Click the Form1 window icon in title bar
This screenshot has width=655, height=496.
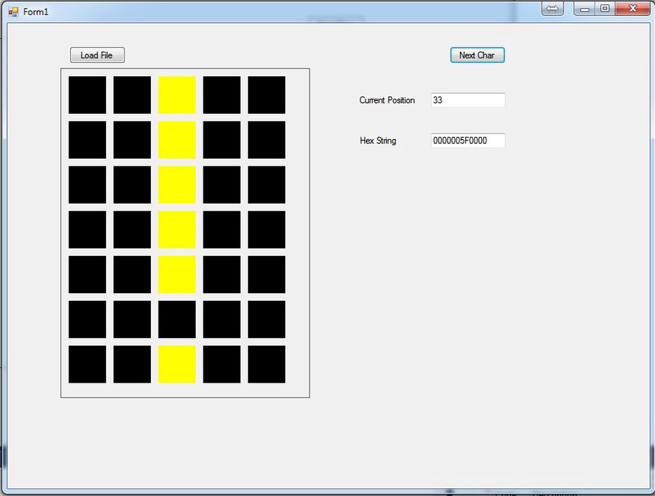click(x=13, y=12)
